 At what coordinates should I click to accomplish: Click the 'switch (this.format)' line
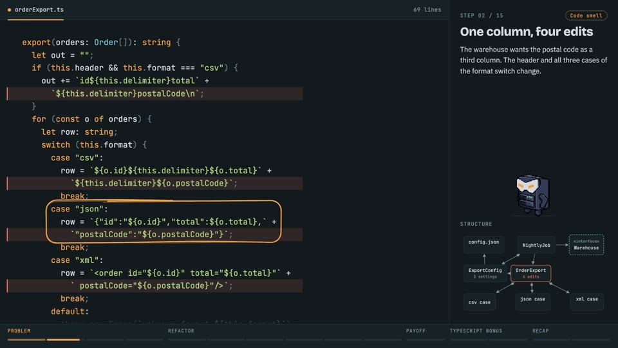click(94, 145)
